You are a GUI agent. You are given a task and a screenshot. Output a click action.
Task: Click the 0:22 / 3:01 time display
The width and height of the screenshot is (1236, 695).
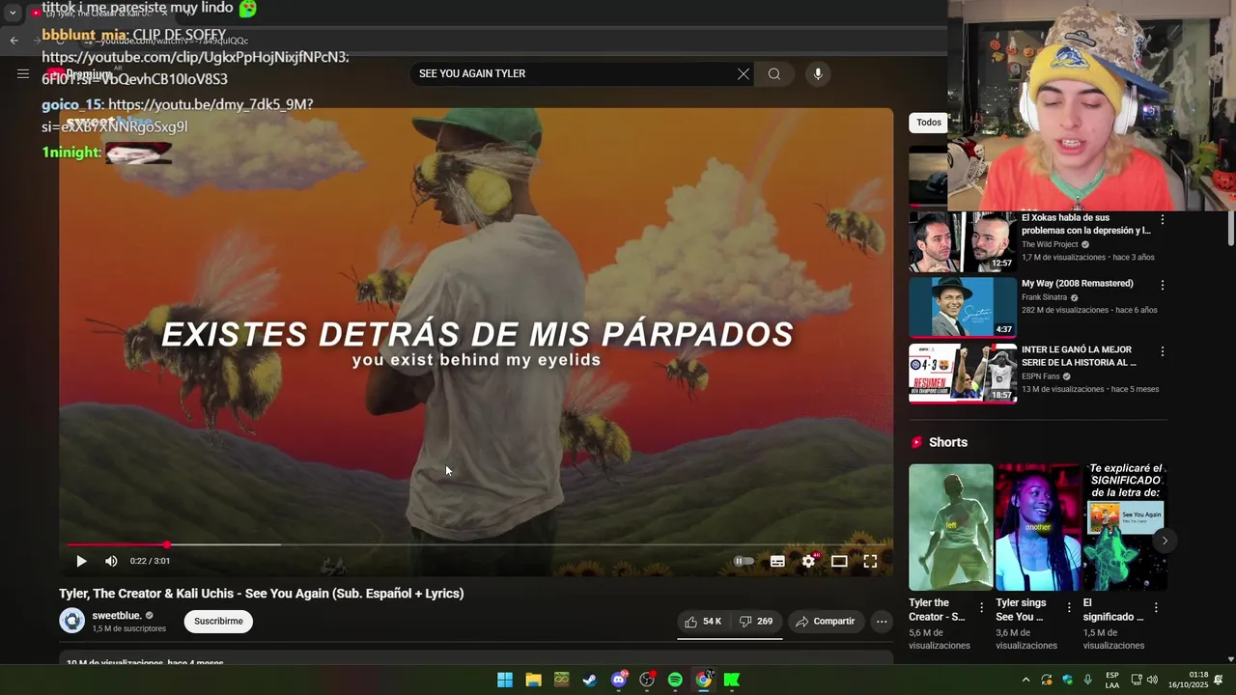(151, 561)
